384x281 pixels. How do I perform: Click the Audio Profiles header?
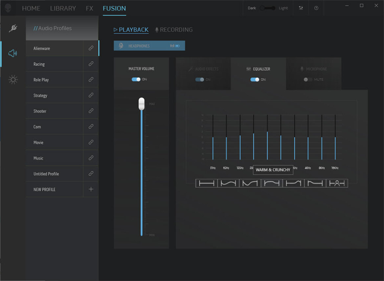pos(62,28)
